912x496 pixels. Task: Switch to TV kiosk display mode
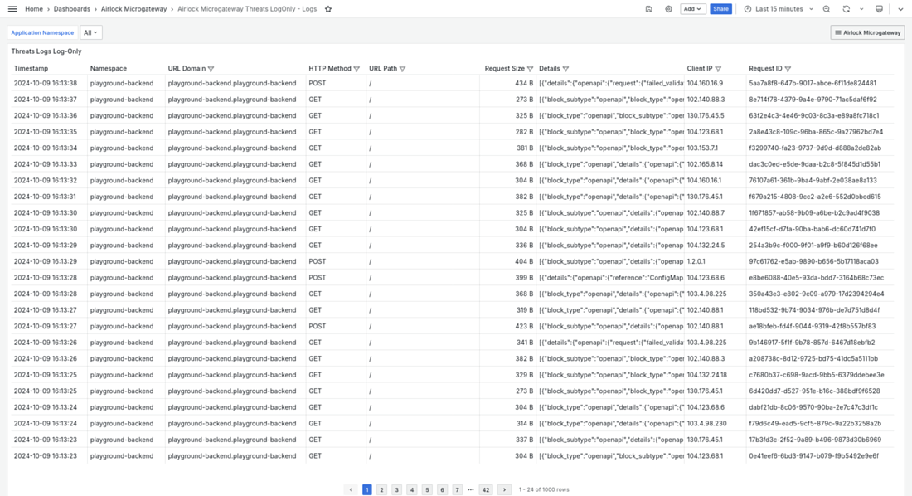879,9
